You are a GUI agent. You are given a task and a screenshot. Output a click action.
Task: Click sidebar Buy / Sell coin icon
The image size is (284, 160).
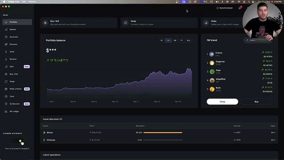[6, 74]
